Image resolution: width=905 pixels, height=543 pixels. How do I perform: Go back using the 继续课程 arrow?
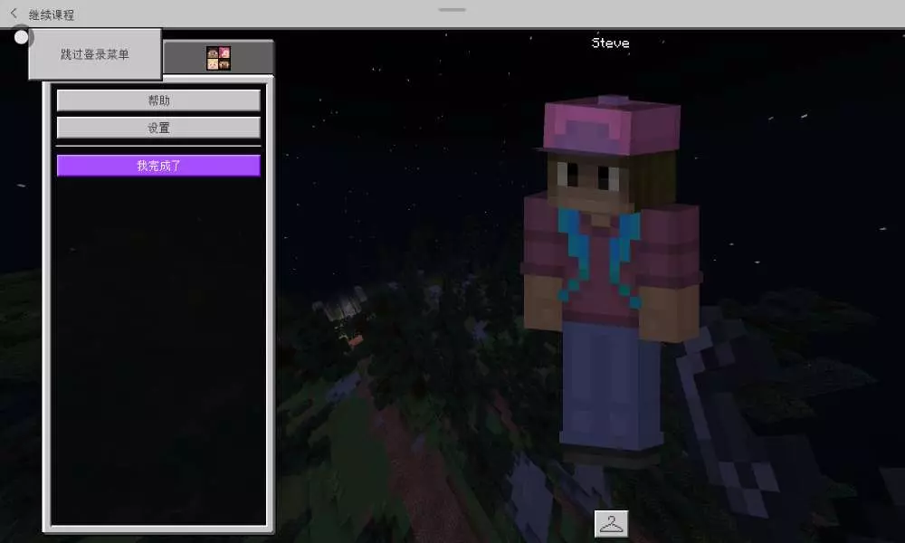14,14
